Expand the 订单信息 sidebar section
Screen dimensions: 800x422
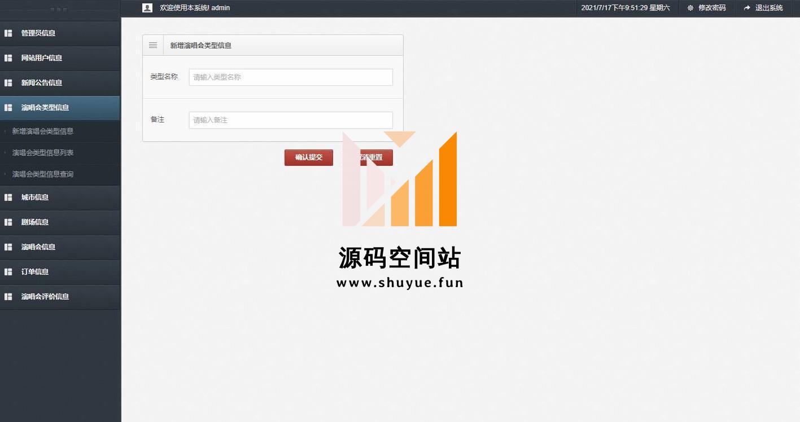[x=35, y=272]
